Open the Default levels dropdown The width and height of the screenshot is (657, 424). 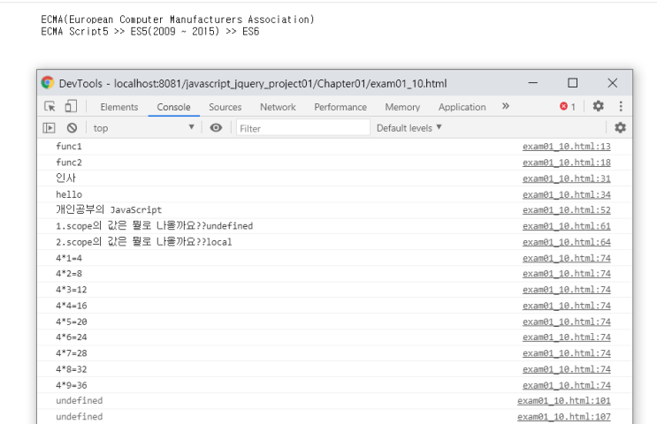click(409, 128)
